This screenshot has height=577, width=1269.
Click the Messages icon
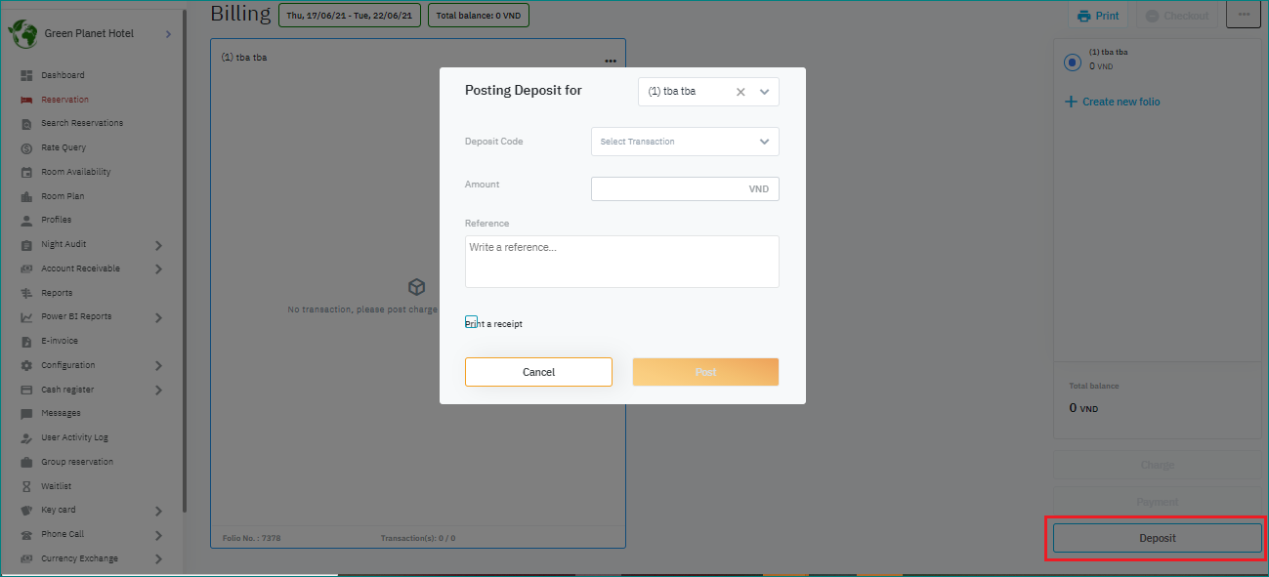(26, 414)
